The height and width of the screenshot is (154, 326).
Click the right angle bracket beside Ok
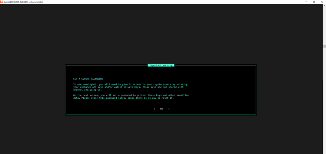click(x=169, y=109)
